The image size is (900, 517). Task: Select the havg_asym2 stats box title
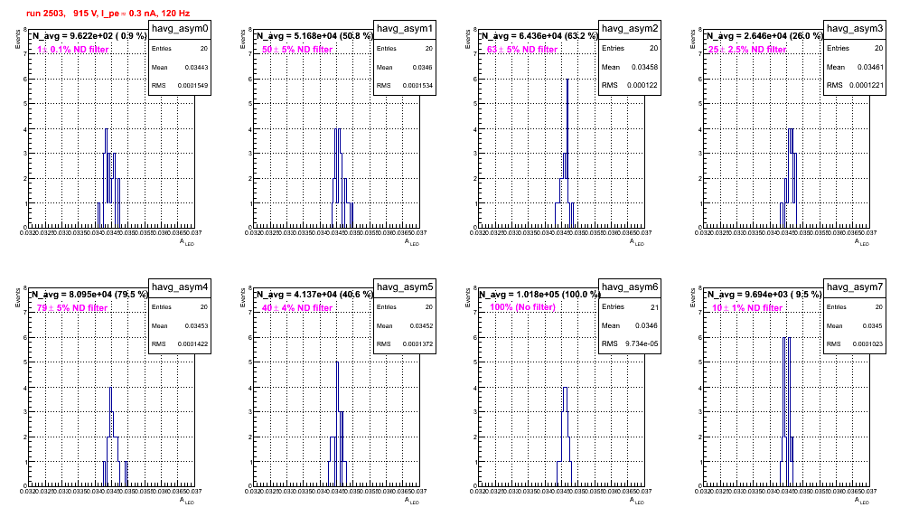(630, 29)
